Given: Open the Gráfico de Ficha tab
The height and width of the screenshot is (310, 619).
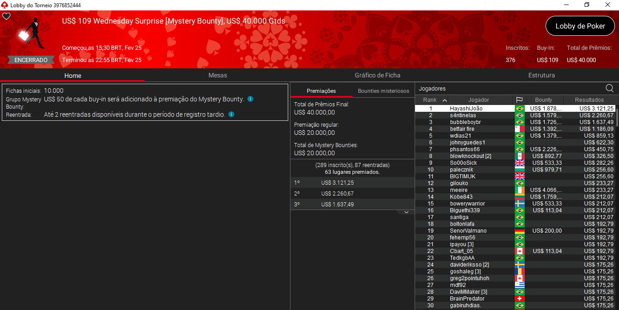Looking at the screenshot, I should pos(377,75).
